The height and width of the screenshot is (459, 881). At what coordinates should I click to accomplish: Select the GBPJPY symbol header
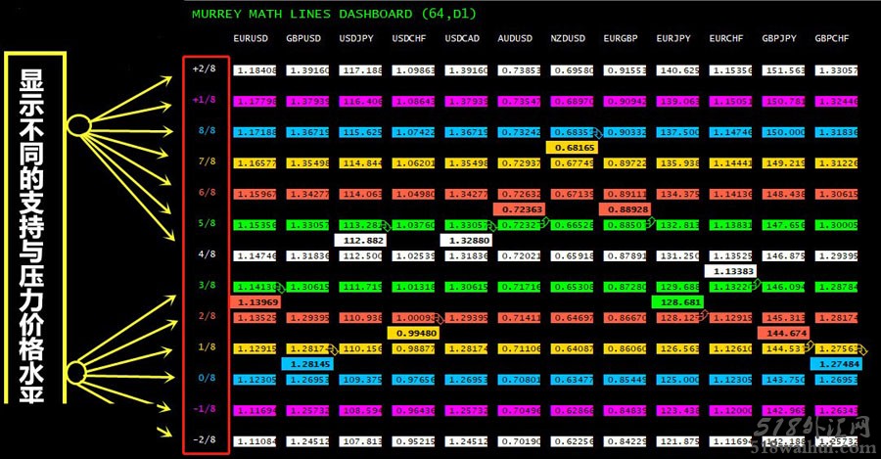pos(779,39)
